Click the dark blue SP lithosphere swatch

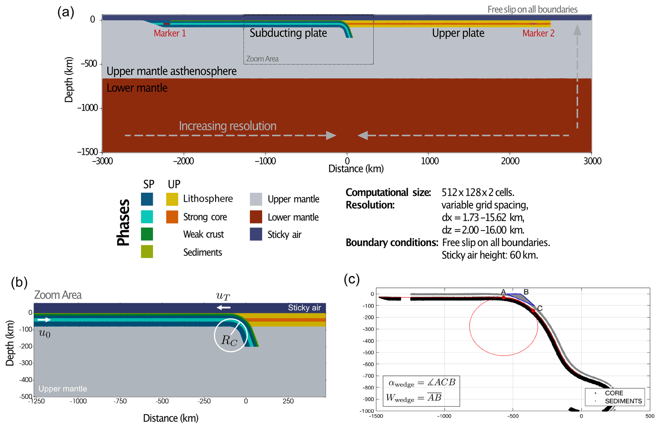tap(147, 199)
